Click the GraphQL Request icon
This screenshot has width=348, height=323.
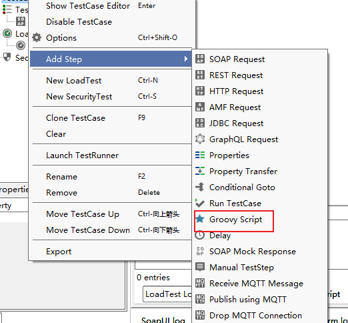pyautogui.click(x=200, y=139)
